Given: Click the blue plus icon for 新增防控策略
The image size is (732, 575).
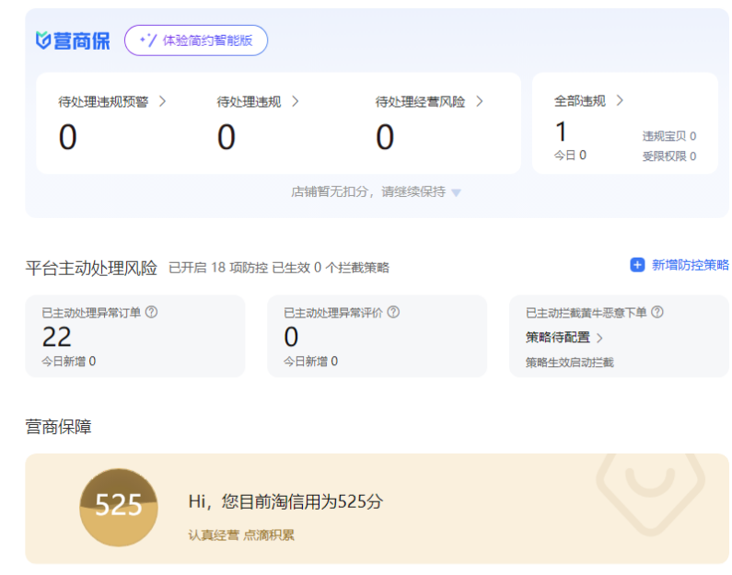Looking at the screenshot, I should tap(637, 265).
